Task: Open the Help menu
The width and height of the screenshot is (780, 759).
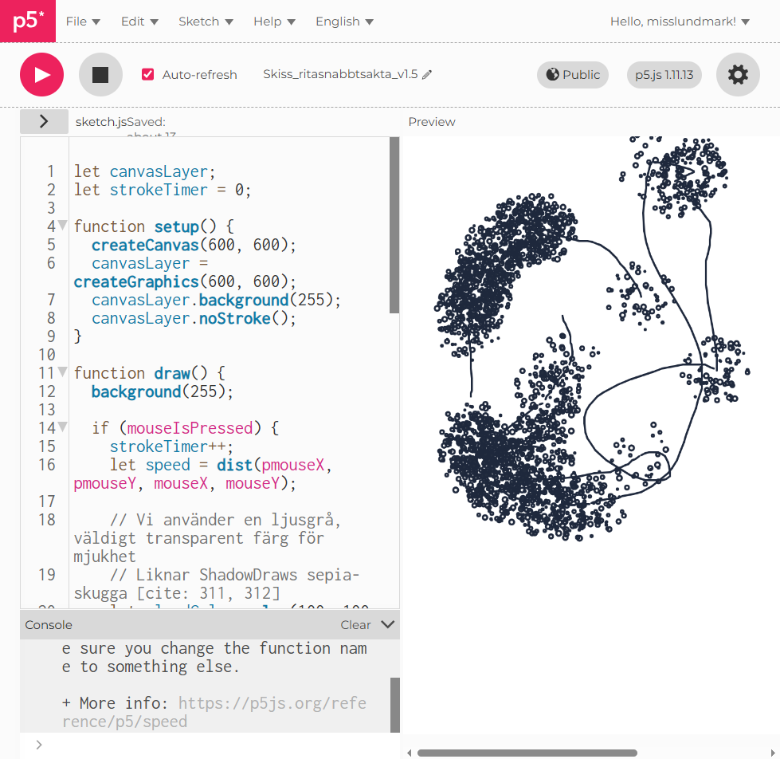Action: point(274,22)
